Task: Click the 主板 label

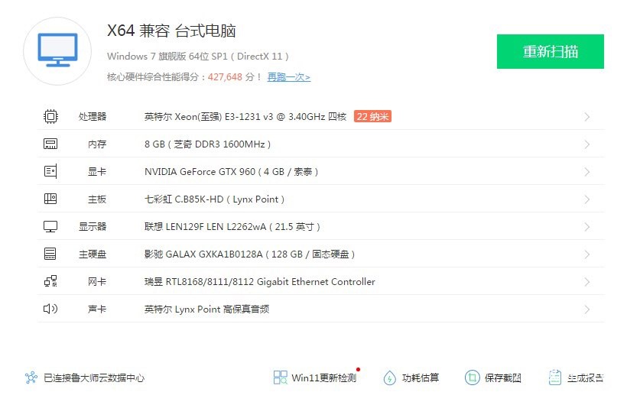Action: [x=97, y=199]
